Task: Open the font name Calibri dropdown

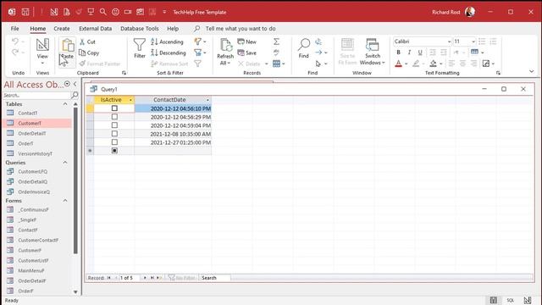Action: [449, 42]
